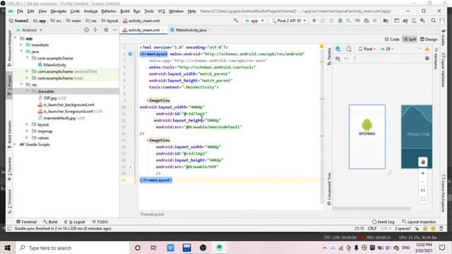Open the Pixel device preview dropdown

coord(367,49)
